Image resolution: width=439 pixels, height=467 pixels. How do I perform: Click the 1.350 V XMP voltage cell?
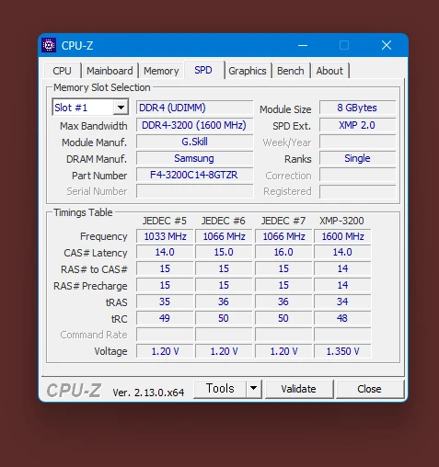pos(342,351)
